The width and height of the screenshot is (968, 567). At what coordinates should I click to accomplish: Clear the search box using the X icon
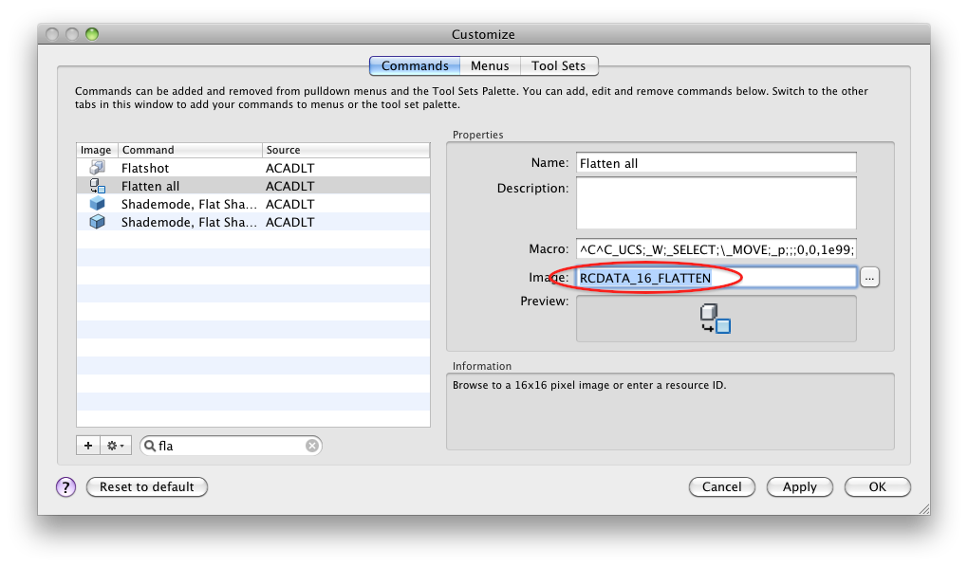(311, 445)
